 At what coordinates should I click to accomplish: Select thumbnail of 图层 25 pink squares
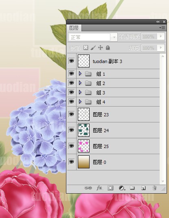(x=83, y=146)
